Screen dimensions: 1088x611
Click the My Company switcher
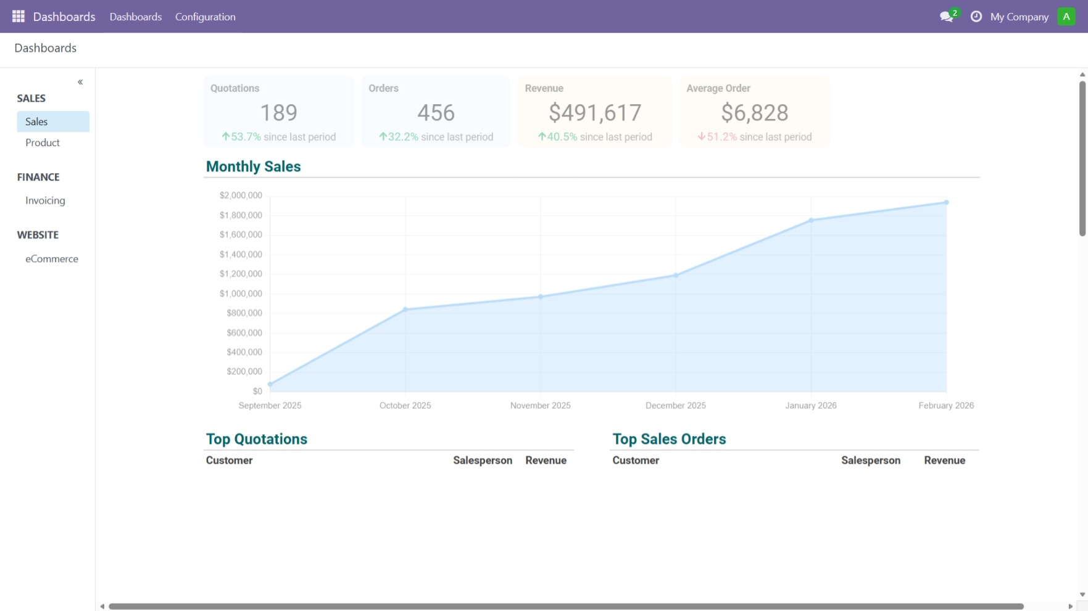tap(1019, 17)
